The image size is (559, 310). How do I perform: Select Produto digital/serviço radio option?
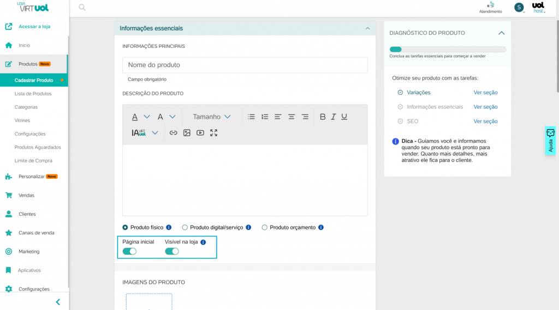pos(185,227)
